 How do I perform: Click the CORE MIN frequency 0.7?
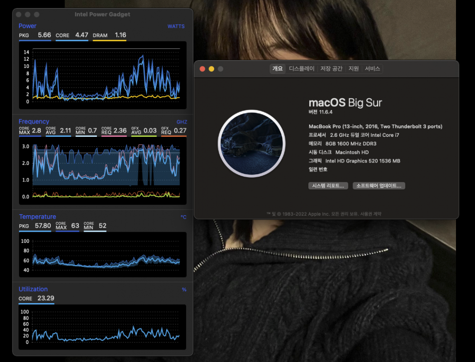[92, 131]
